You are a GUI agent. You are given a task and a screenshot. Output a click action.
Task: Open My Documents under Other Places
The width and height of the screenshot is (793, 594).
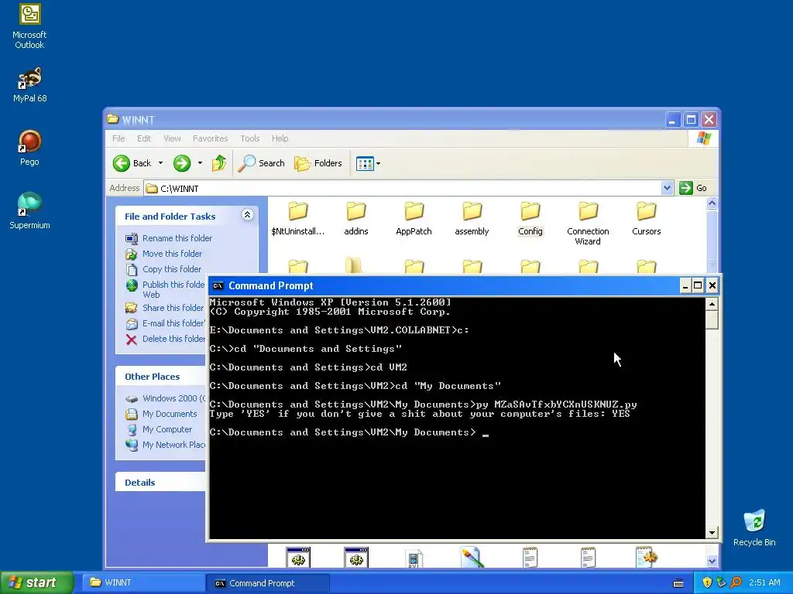coord(161,414)
